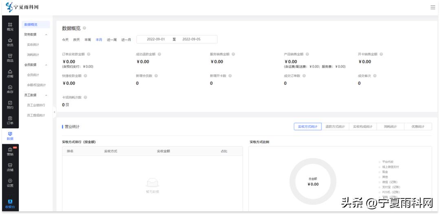Filter data by 昨天

point(77,40)
